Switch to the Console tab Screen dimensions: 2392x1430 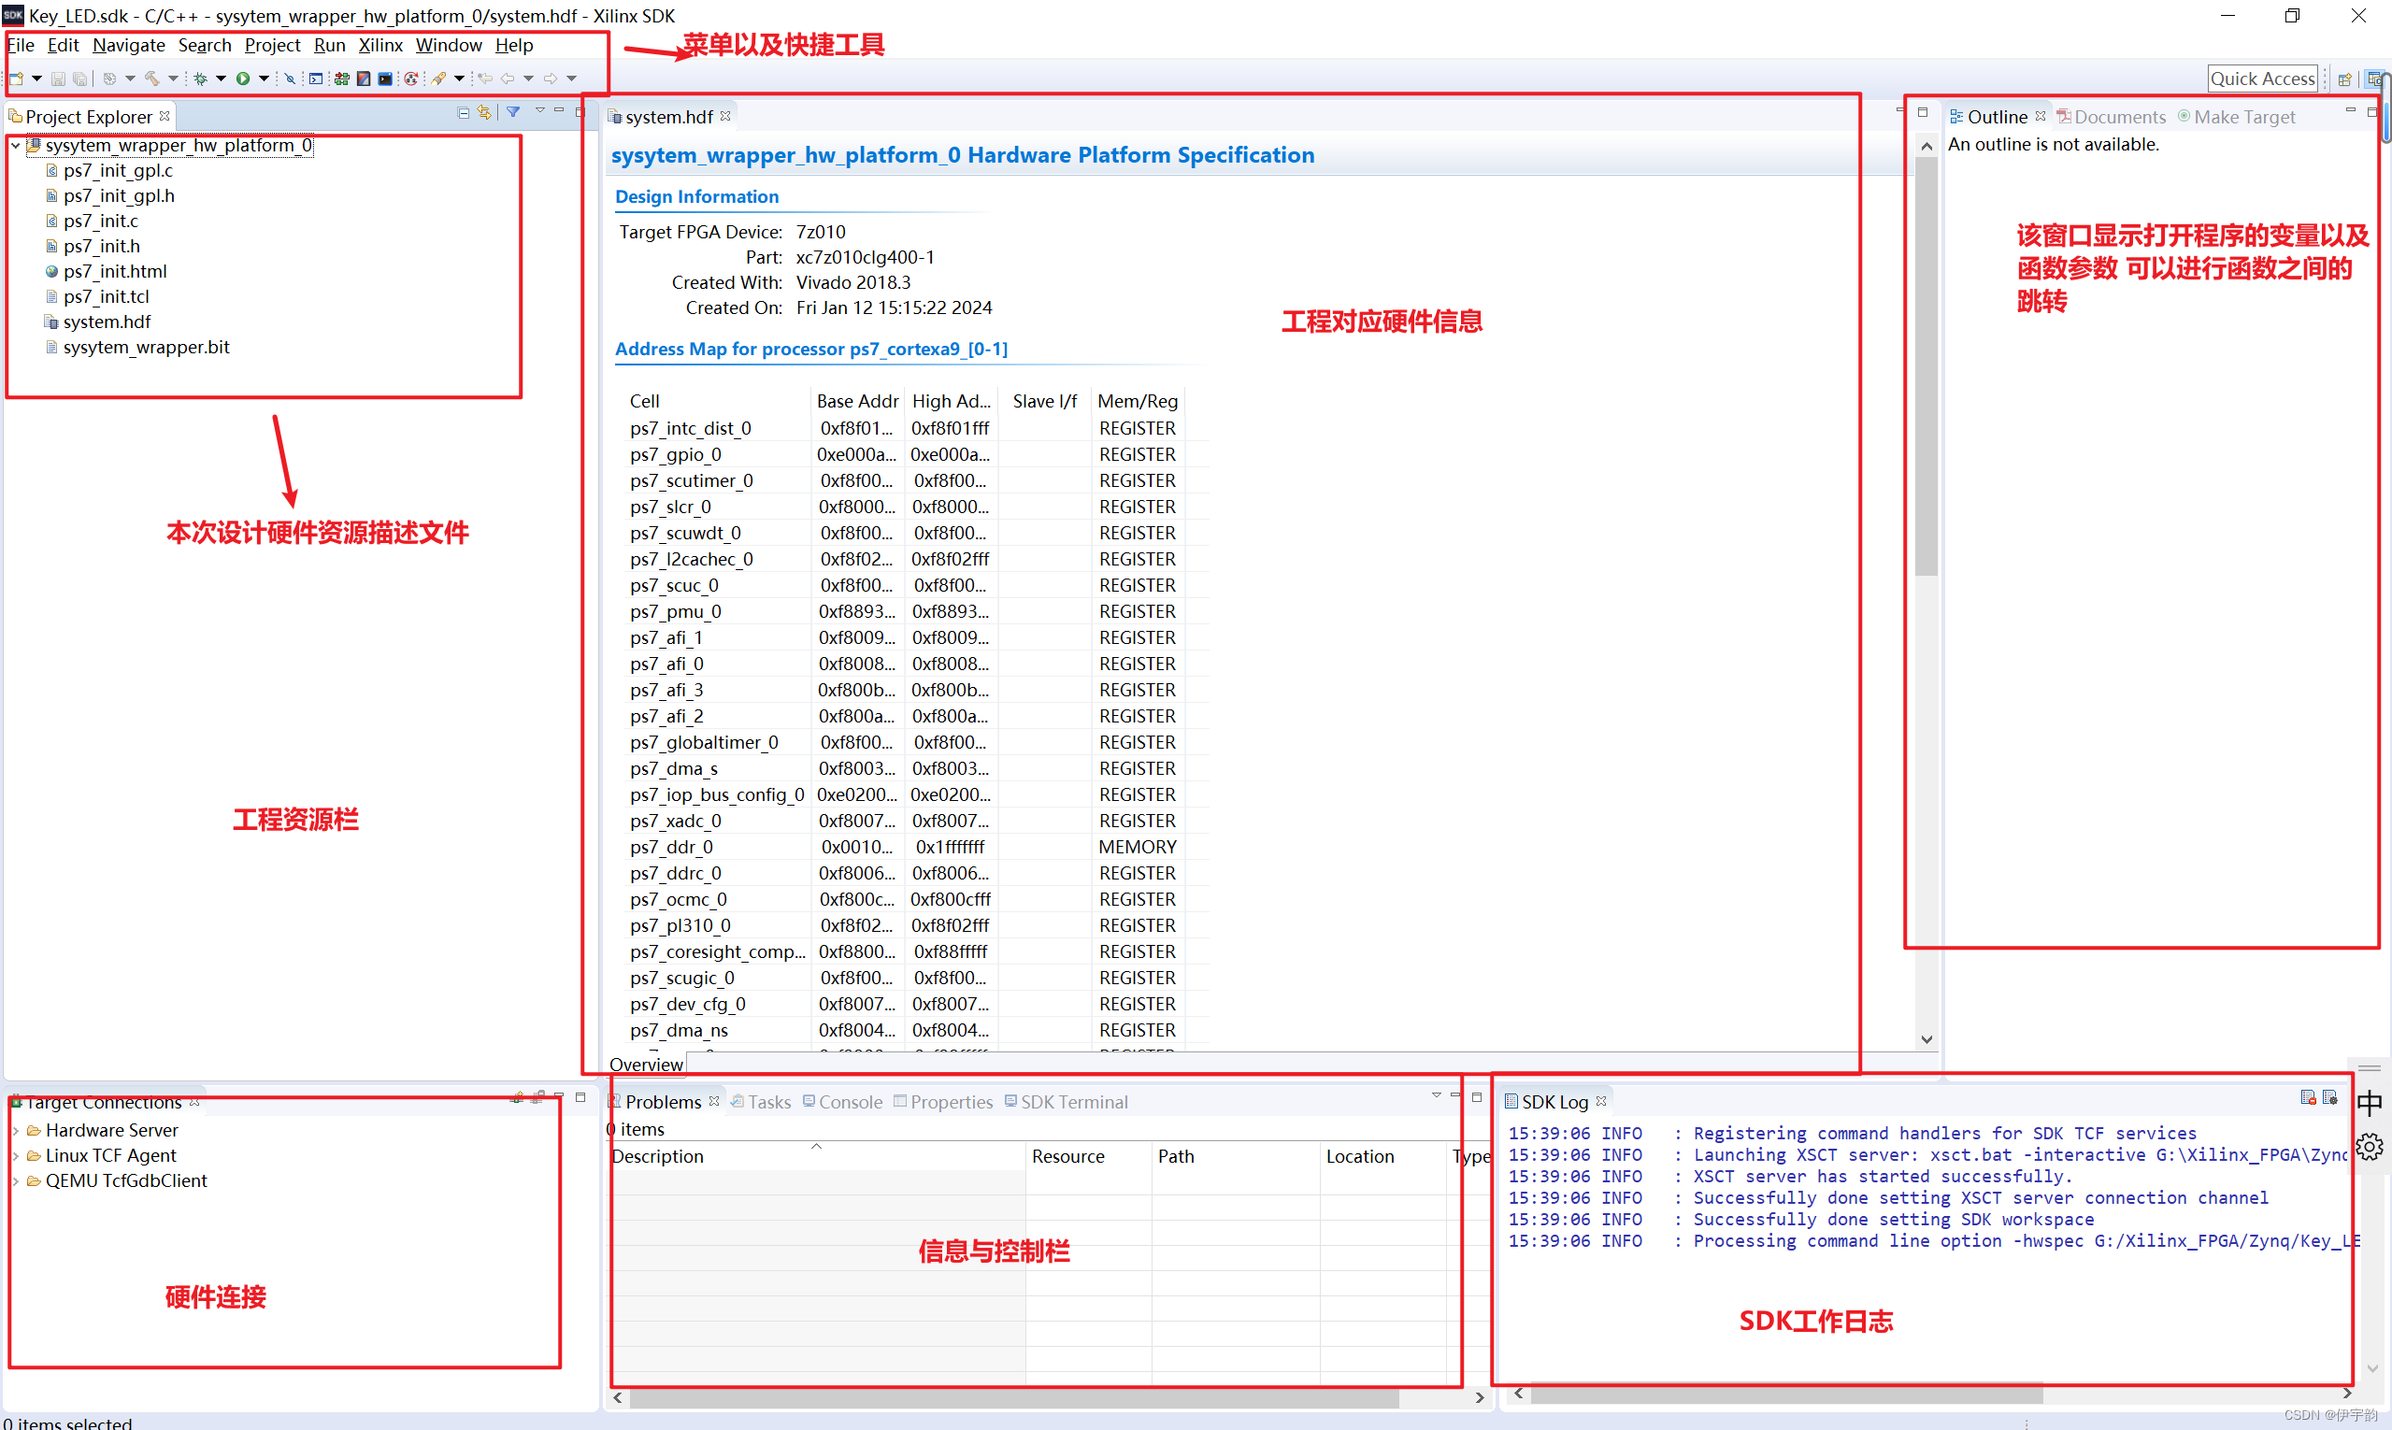click(x=849, y=1101)
